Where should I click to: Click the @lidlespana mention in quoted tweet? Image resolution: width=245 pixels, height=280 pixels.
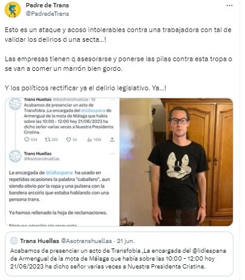209,251
